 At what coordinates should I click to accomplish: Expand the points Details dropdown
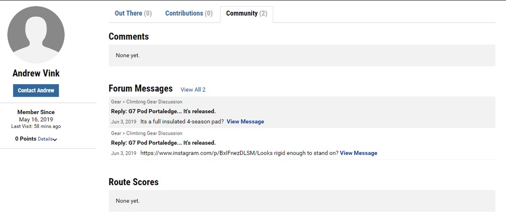click(x=45, y=139)
